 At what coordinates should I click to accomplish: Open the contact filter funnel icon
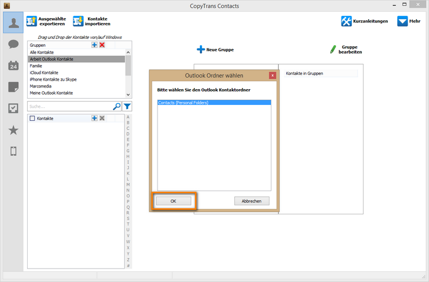click(x=127, y=106)
